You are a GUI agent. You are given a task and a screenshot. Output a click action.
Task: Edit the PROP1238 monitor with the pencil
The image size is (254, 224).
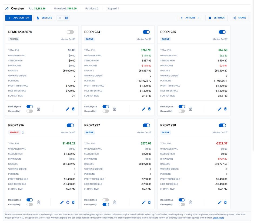click(x=220, y=202)
